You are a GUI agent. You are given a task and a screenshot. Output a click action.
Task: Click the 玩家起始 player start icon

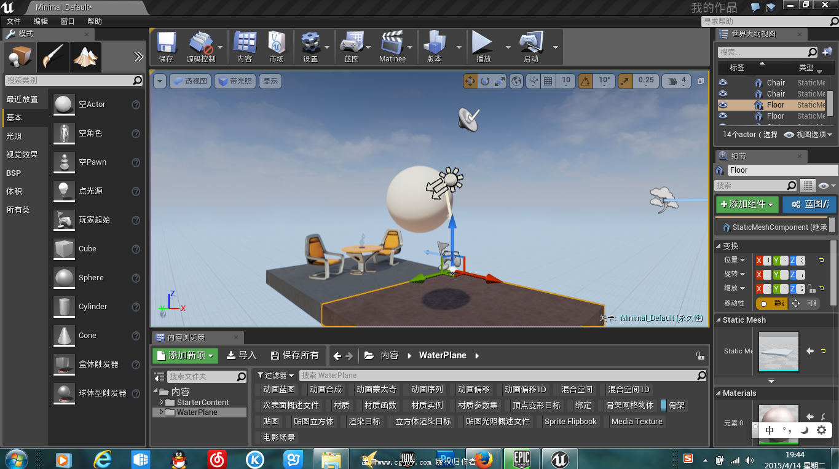[64, 220]
